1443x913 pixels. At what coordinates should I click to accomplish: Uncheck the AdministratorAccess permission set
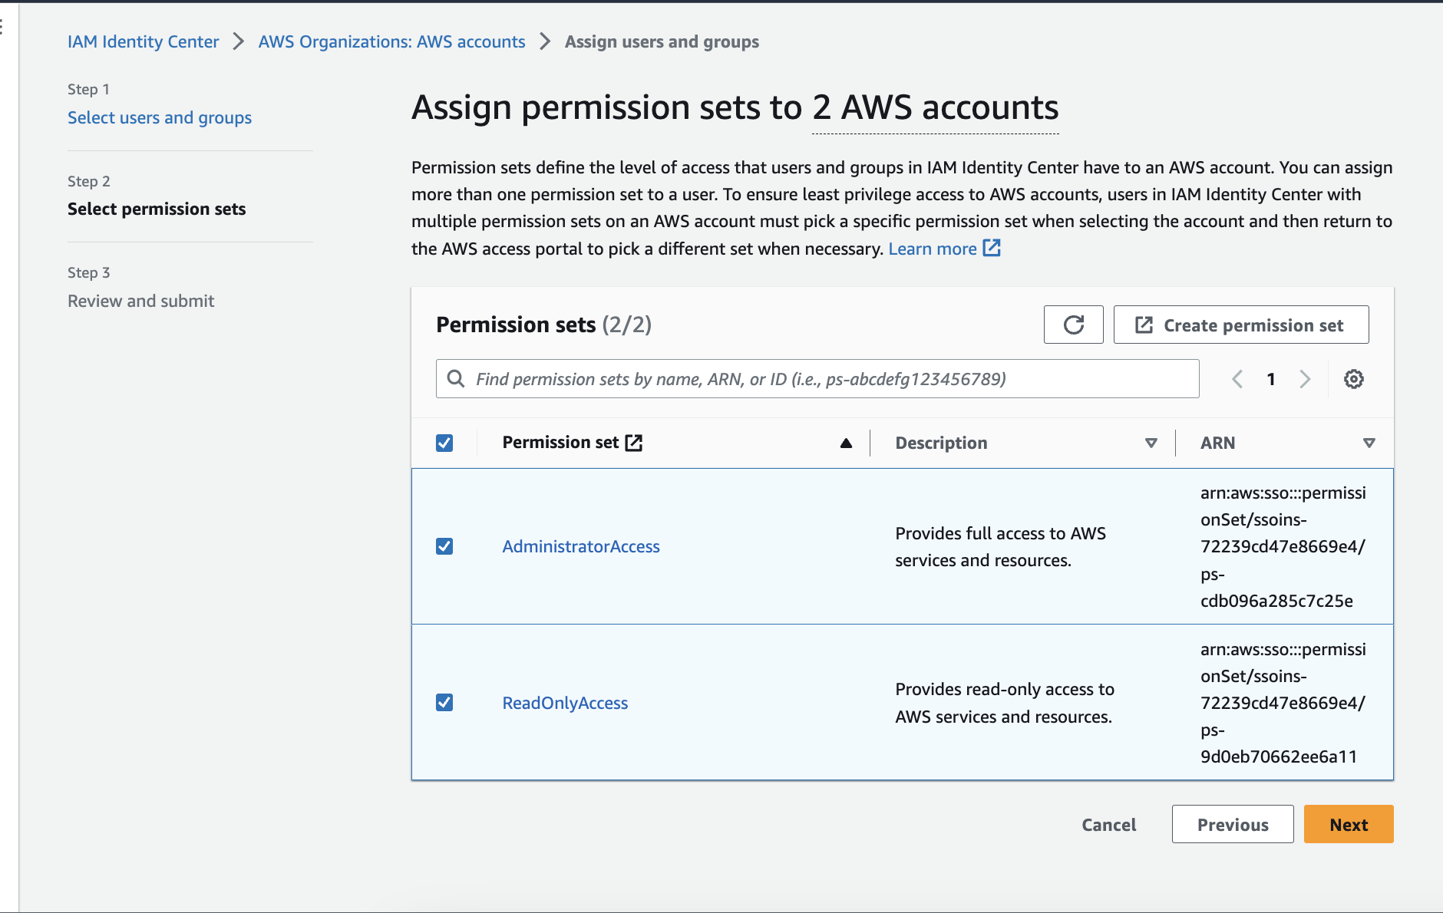click(x=444, y=546)
